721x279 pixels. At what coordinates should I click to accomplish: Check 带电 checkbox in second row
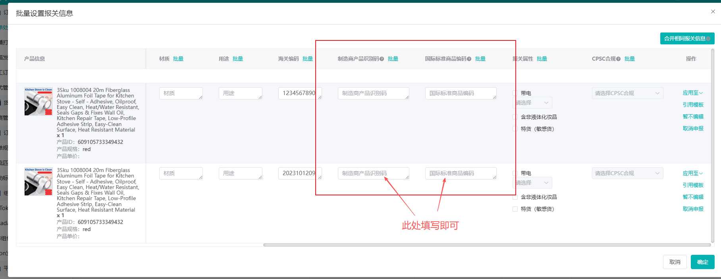click(515, 173)
